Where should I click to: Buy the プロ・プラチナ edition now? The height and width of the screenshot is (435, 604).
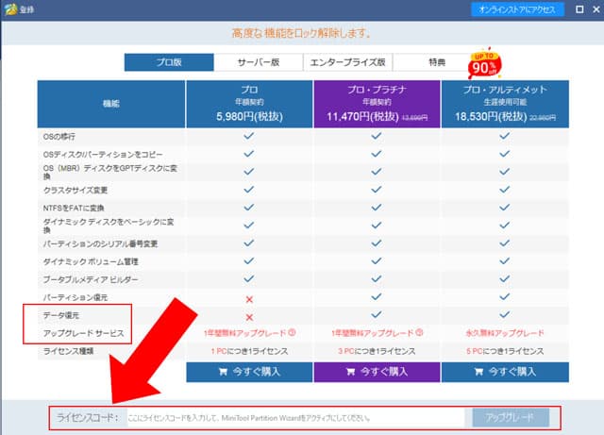coord(377,372)
